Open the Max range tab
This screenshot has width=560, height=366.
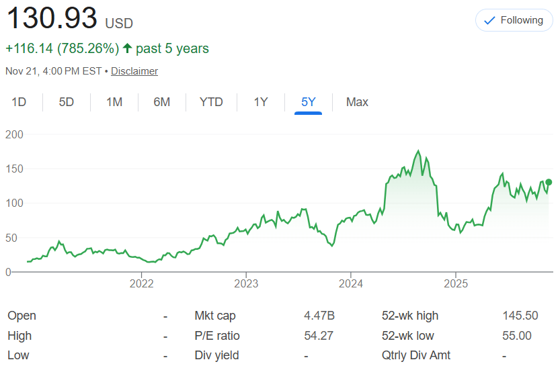[357, 102]
